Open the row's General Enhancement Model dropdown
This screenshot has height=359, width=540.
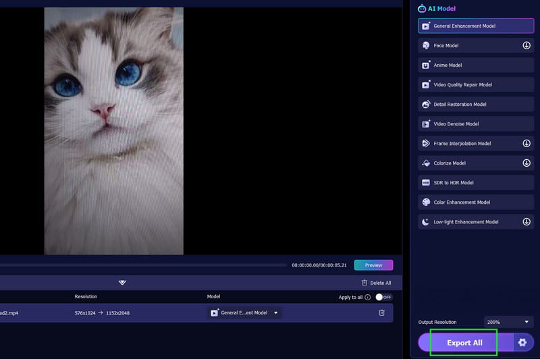(x=244, y=313)
